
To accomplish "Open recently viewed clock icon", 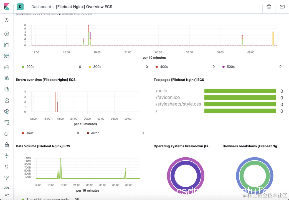I will click(7, 20).
